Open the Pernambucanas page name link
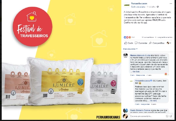 139,4
